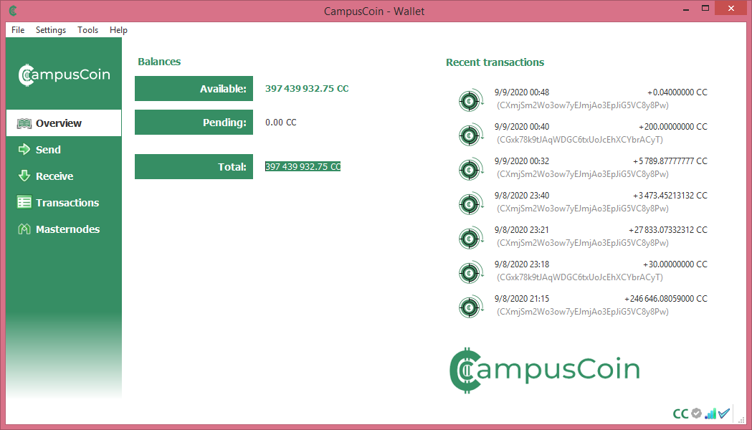Click the +246 646.08059000 CC transaction amount
Screen dimensions: 752x430
[666, 299]
